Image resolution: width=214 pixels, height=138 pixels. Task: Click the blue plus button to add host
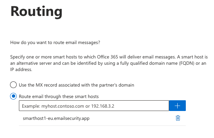[177, 105]
